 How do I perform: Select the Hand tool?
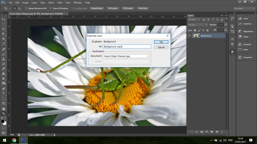(3, 109)
